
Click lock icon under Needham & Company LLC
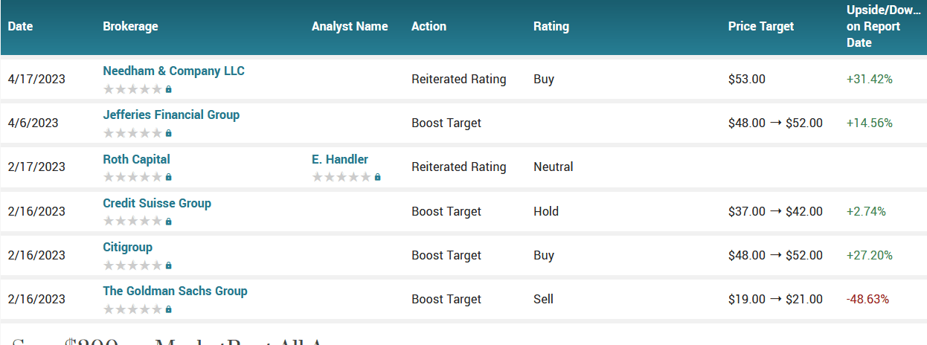(169, 89)
